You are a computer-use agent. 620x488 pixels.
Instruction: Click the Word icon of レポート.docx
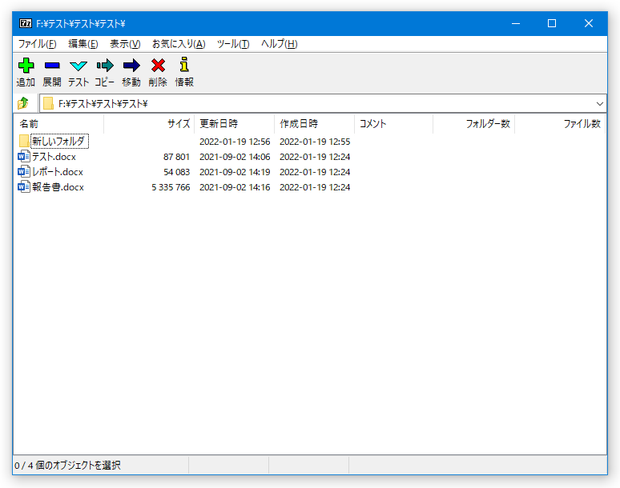pyautogui.click(x=24, y=171)
